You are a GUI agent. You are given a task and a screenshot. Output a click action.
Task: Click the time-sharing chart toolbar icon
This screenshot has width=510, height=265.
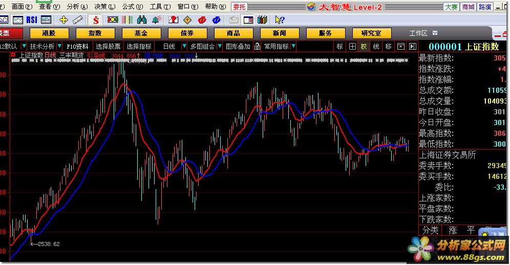(x=4, y=20)
